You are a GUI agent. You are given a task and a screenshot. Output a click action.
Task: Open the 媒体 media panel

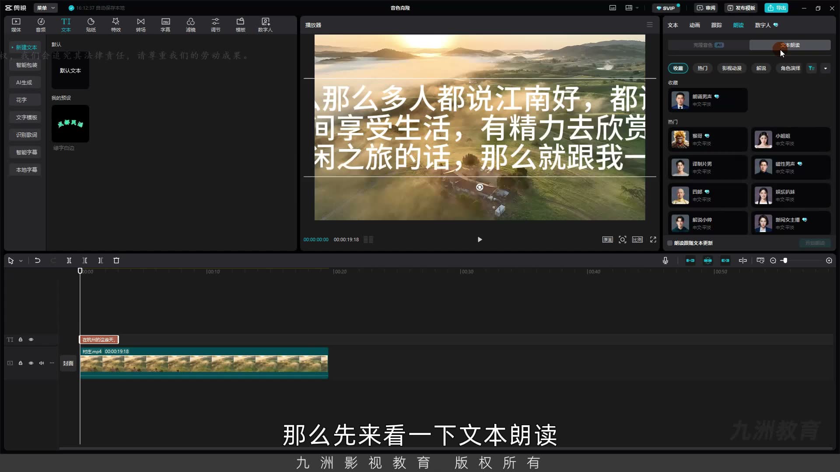click(x=16, y=25)
